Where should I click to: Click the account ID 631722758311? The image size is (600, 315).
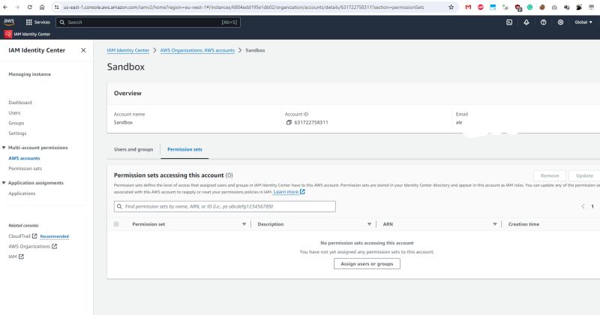pyautogui.click(x=311, y=122)
